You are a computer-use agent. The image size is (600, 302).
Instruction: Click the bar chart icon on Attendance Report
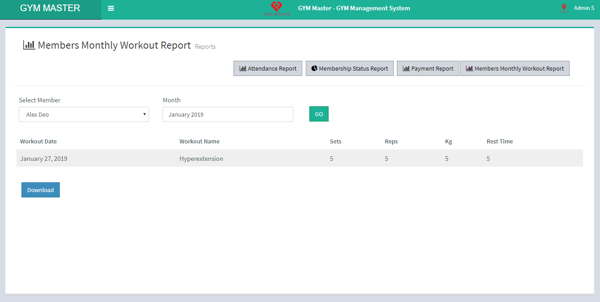pos(242,68)
